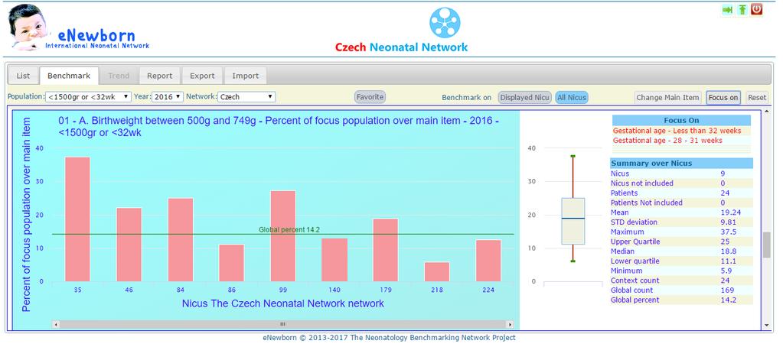
Task: Click the bar for Nicu 140
Action: 334,260
